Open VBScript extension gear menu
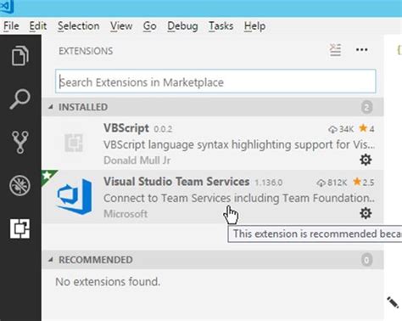Screen dimensions: 402x321 [x=366, y=160]
